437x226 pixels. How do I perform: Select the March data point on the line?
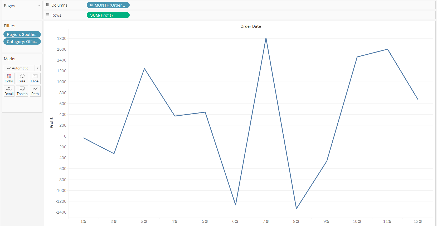coord(144,69)
